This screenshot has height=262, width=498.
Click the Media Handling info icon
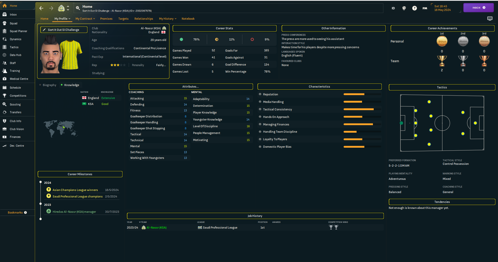[260, 102]
